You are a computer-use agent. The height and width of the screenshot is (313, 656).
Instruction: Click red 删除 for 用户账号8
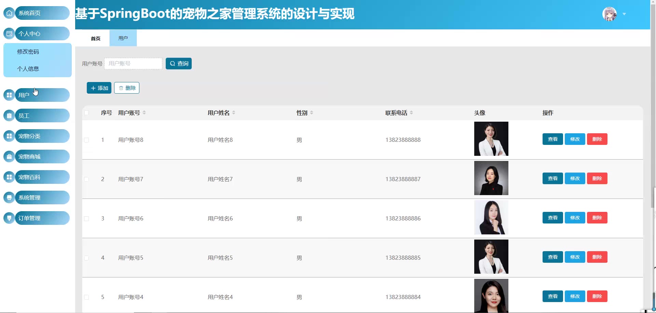point(597,139)
